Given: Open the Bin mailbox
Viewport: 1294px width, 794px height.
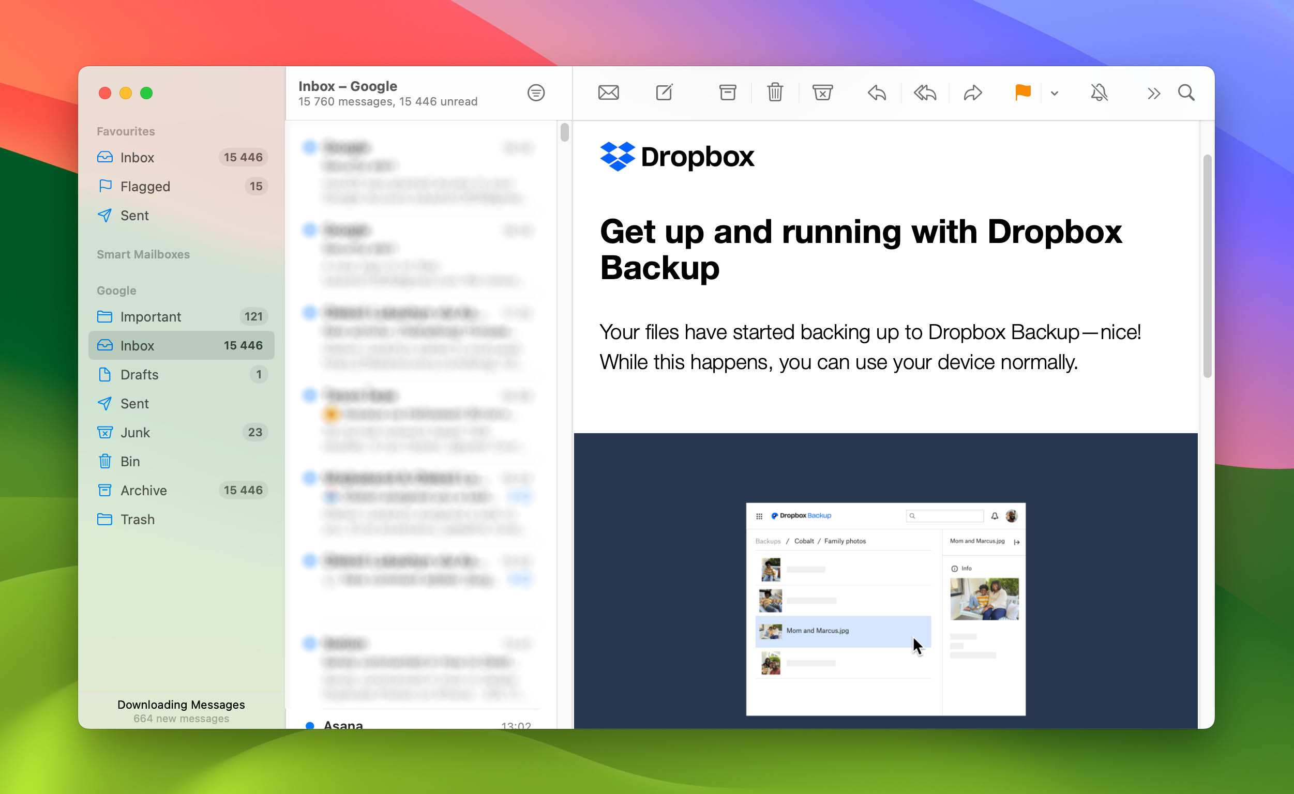Looking at the screenshot, I should pos(181,461).
